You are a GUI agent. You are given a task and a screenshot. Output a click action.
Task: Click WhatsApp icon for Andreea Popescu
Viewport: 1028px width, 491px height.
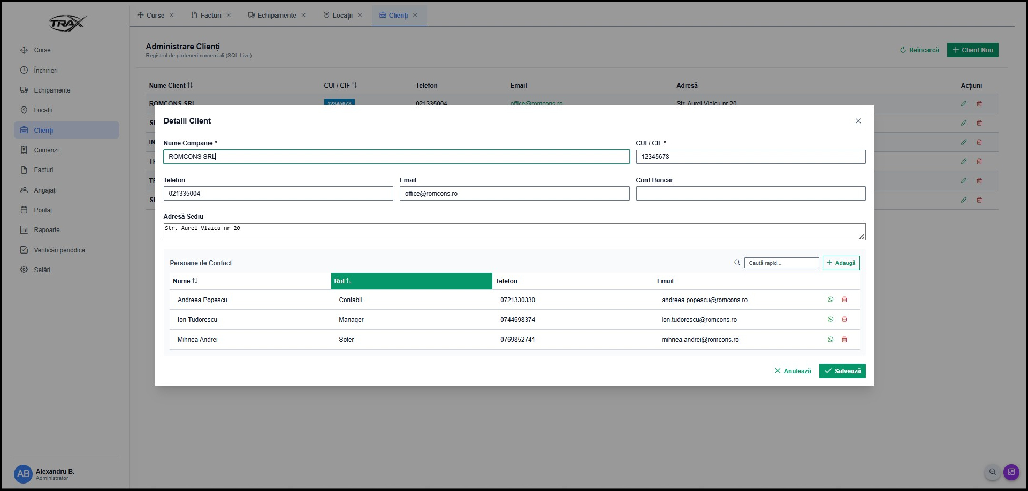click(x=831, y=300)
